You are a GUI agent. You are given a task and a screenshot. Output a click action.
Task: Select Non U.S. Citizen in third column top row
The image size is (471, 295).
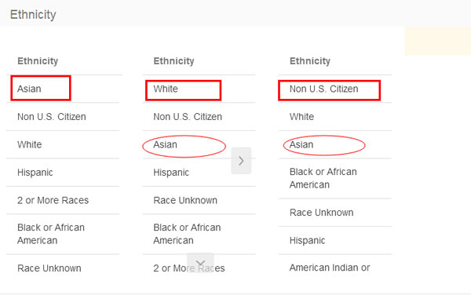point(323,89)
